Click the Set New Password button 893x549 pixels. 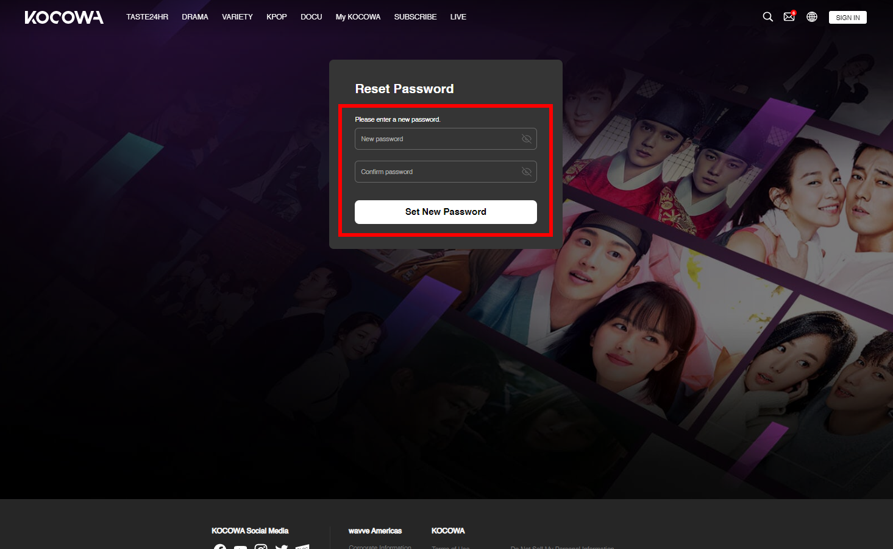446,212
